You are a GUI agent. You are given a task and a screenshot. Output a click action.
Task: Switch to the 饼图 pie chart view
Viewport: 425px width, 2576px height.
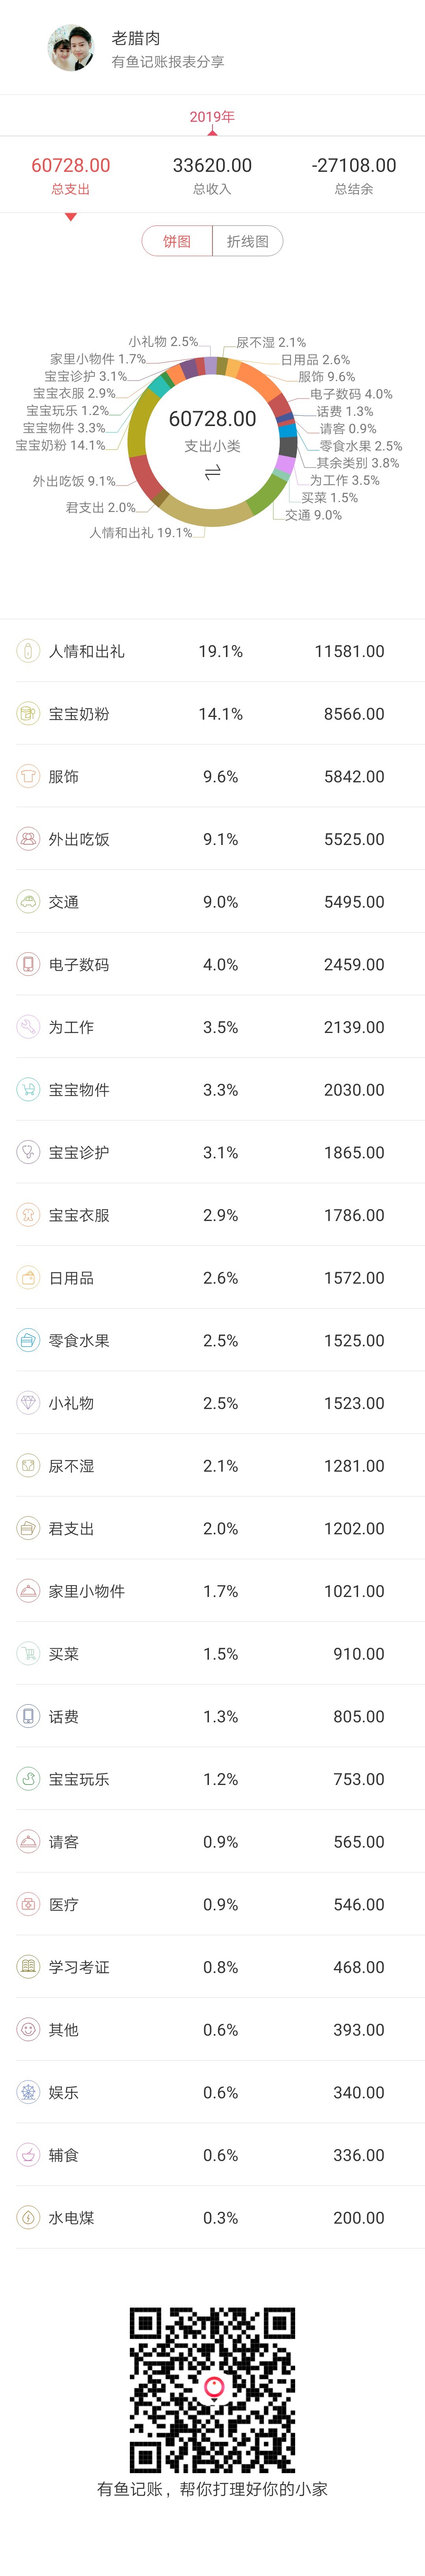[x=177, y=241]
